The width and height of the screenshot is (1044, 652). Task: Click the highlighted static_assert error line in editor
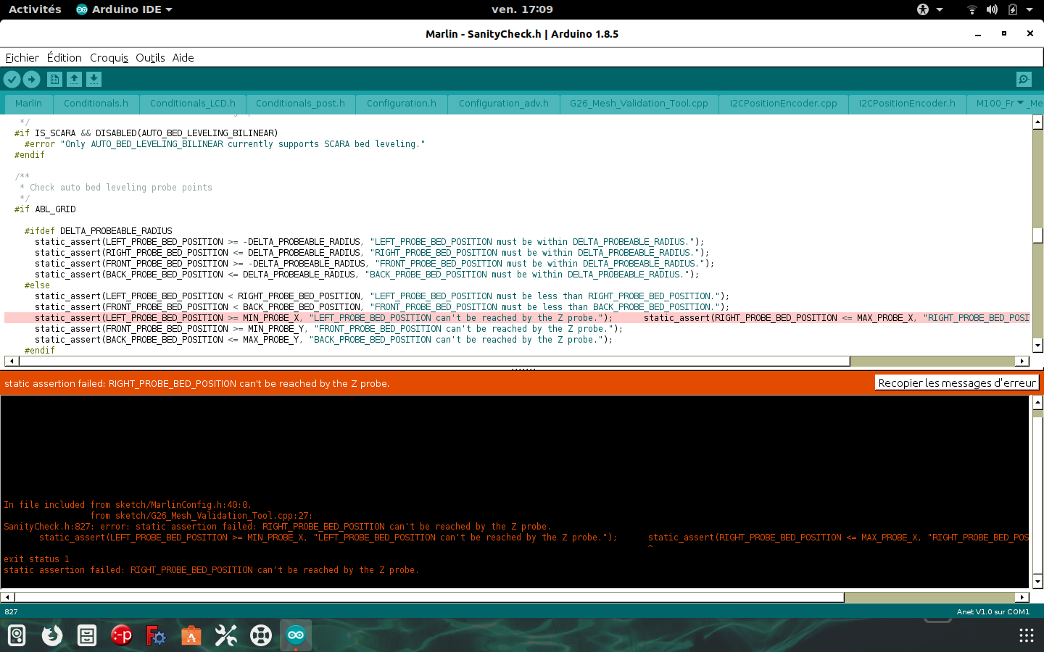(517, 318)
